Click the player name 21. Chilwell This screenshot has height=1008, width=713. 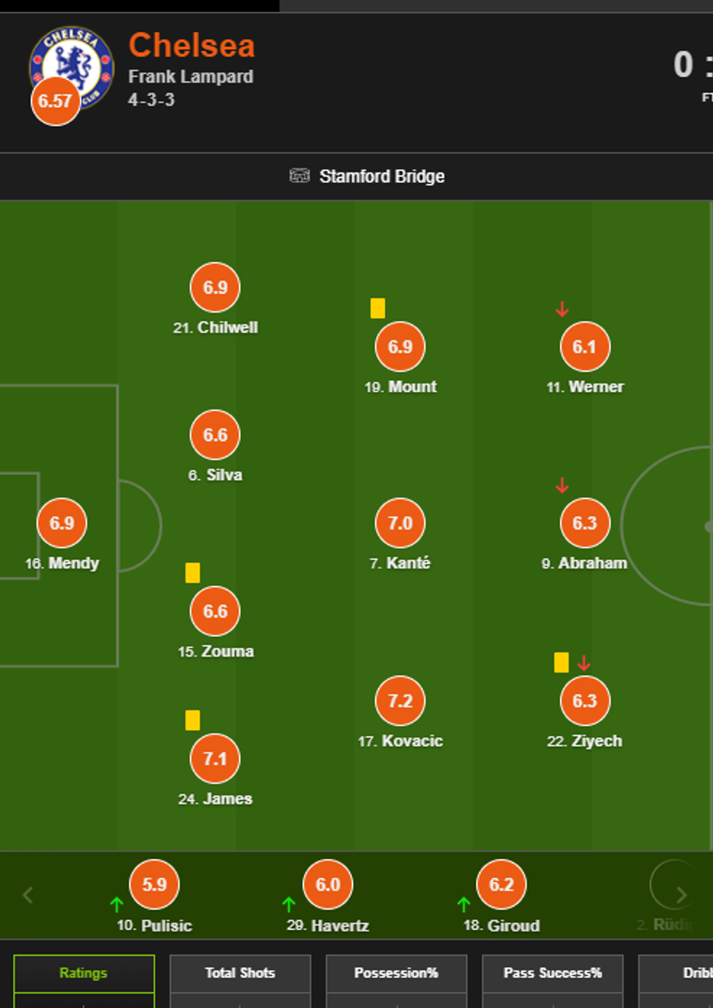(215, 328)
